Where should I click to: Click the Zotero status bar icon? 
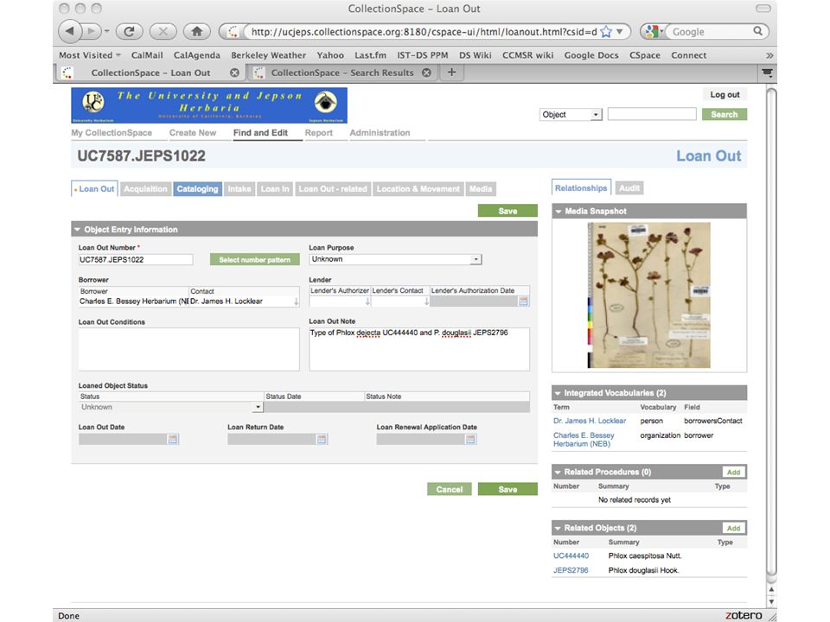click(x=744, y=615)
